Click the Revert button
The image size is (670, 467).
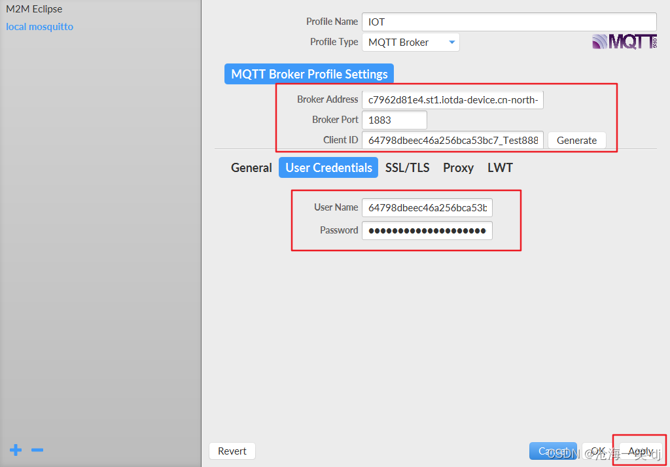click(x=232, y=451)
